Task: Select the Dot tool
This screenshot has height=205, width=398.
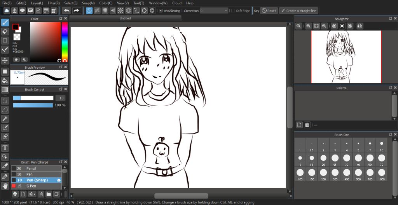Action: click(x=5, y=49)
